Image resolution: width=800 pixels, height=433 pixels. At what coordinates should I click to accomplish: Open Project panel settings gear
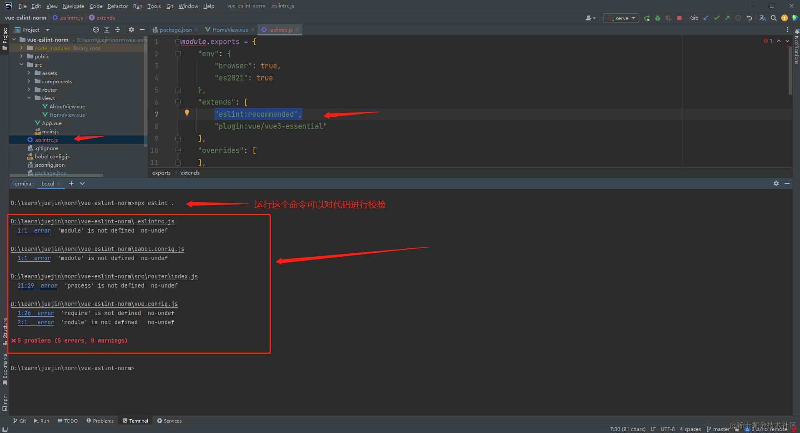(131, 30)
